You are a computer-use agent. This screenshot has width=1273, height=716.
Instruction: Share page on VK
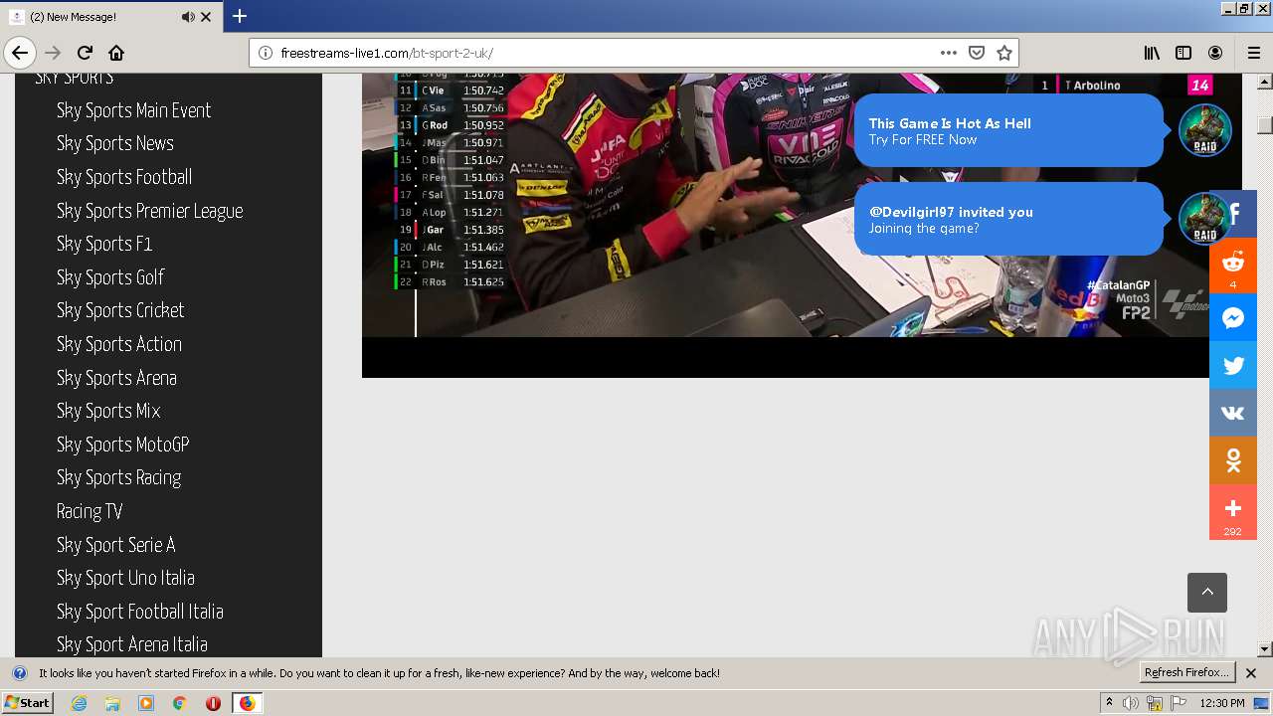click(1233, 413)
